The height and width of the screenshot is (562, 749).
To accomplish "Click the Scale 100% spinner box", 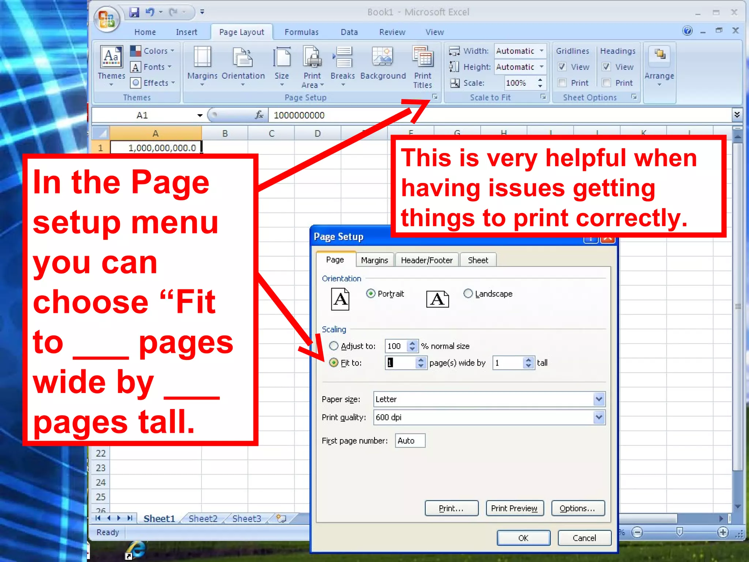I will tap(525, 83).
